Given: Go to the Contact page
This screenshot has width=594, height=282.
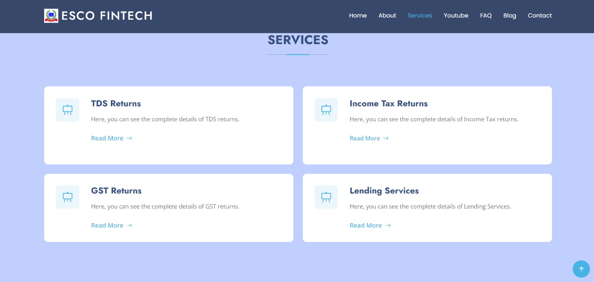Looking at the screenshot, I should tap(539, 16).
